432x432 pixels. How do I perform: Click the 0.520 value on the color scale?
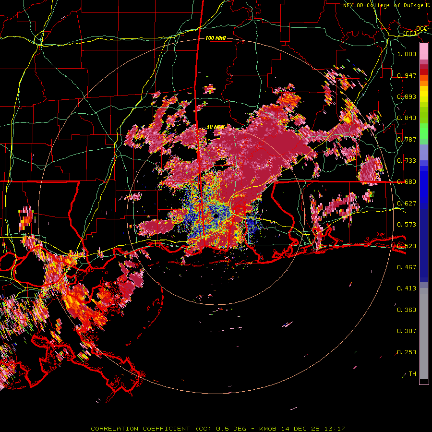[x=407, y=246]
